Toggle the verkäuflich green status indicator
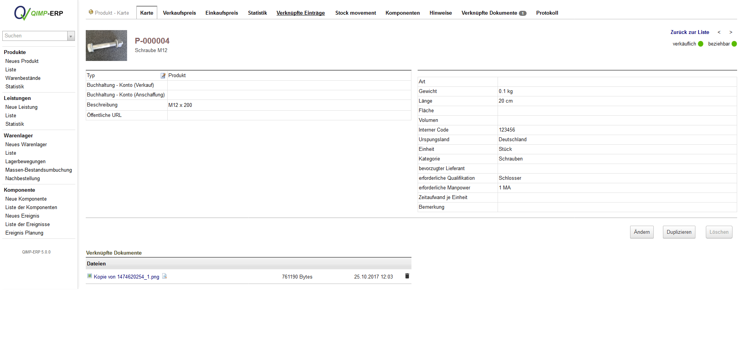741x358 pixels. (700, 44)
